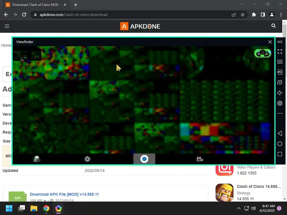Select the Download: Clash of Clans MOD tab
This screenshot has width=287, height=215.
[x=36, y=5]
